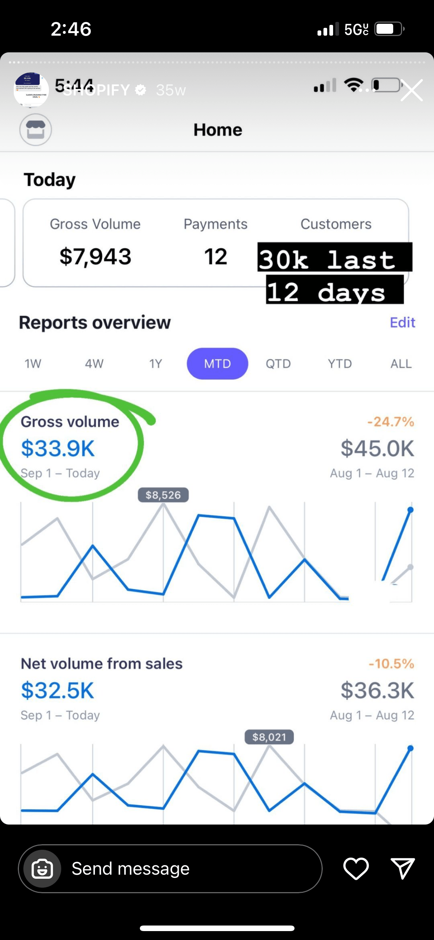Open the sticker reaction icon in message bar

click(42, 869)
